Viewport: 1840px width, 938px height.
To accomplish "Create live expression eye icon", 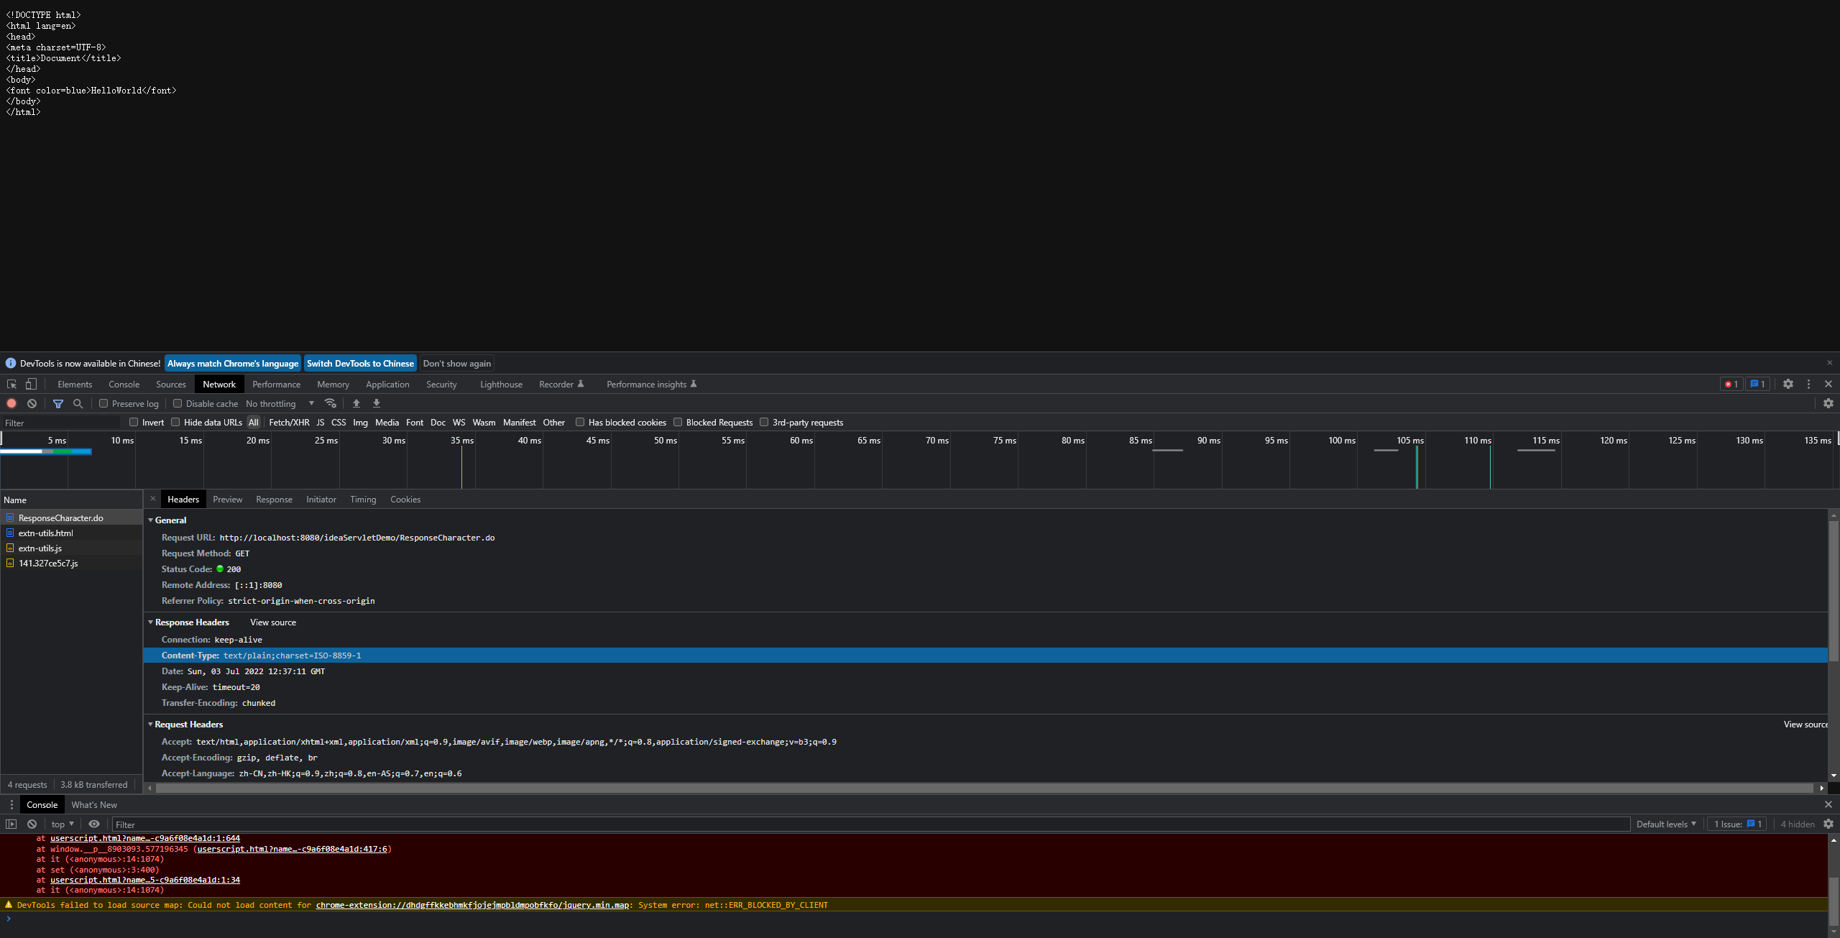I will click(x=94, y=824).
